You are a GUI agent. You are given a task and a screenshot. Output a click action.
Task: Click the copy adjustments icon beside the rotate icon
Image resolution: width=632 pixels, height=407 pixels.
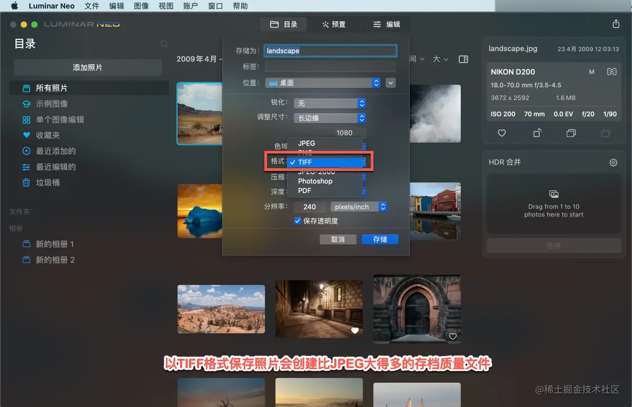(571, 134)
